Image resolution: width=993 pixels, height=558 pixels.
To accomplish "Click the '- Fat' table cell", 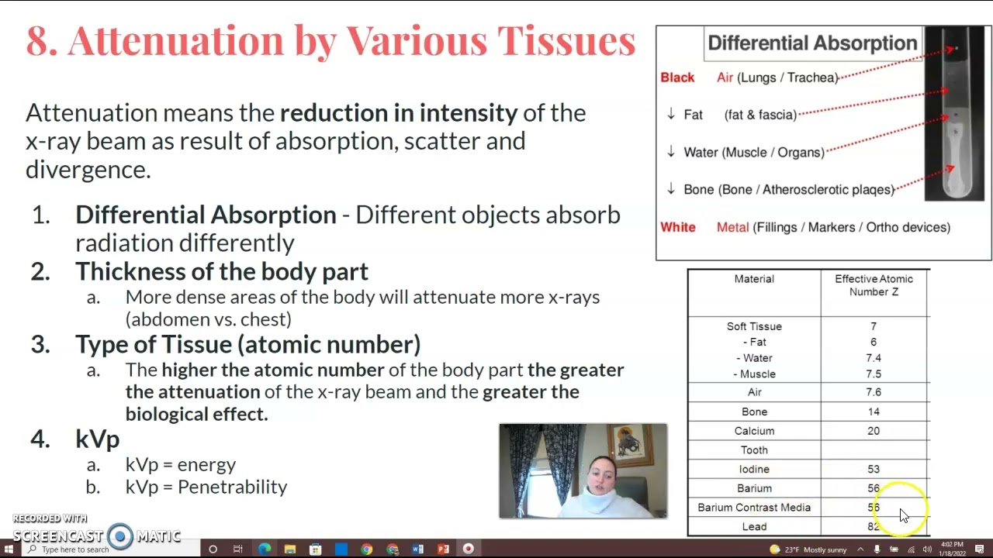I will pos(754,342).
